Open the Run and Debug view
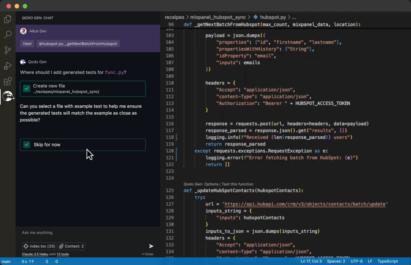 (8, 66)
